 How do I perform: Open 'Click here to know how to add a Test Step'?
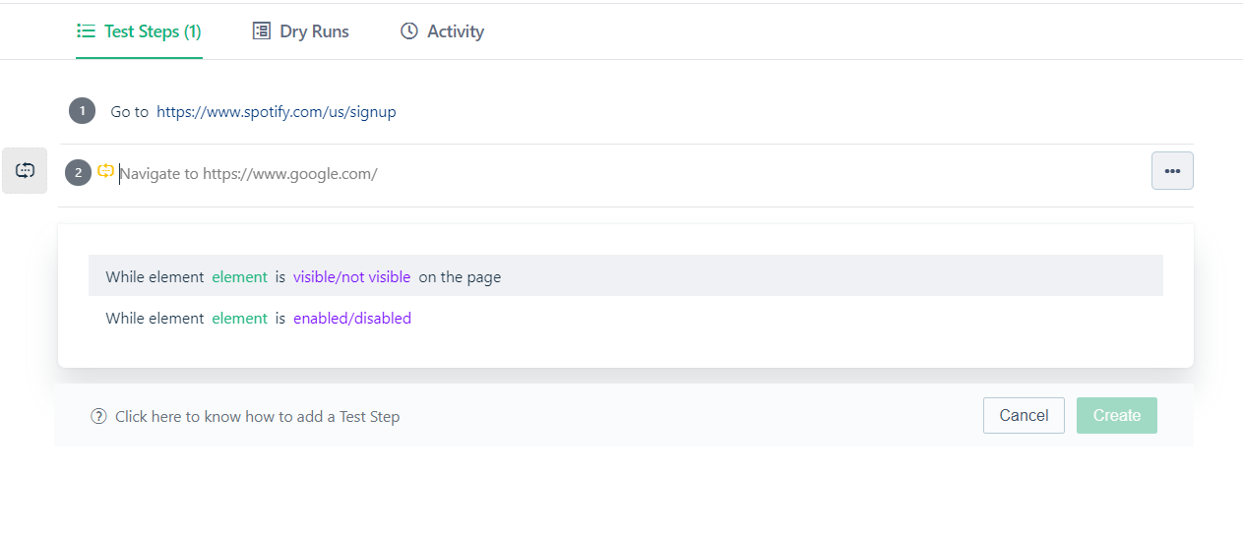click(x=258, y=417)
